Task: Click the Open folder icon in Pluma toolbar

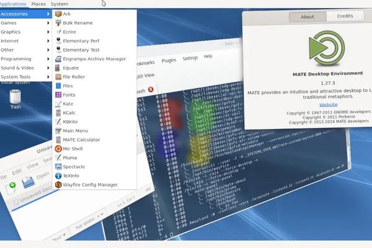Action: tap(29, 183)
